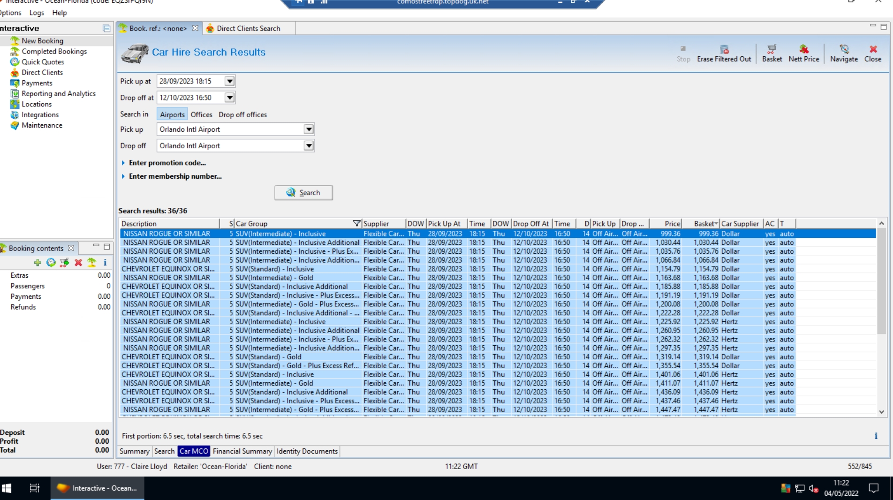Open the Basket from the results toolbar
The height and width of the screenshot is (500, 893).
[x=772, y=53]
